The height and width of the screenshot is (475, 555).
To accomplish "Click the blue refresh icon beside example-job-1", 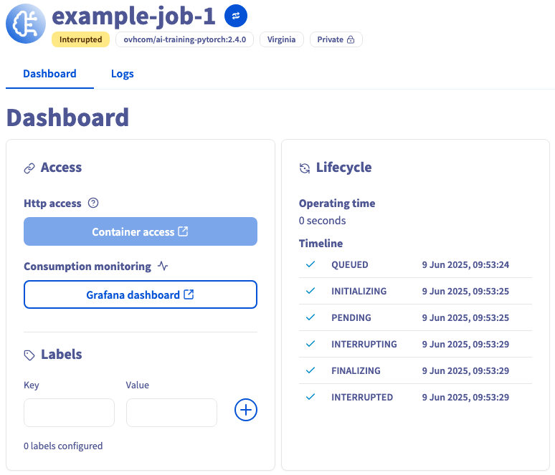I will tap(236, 16).
